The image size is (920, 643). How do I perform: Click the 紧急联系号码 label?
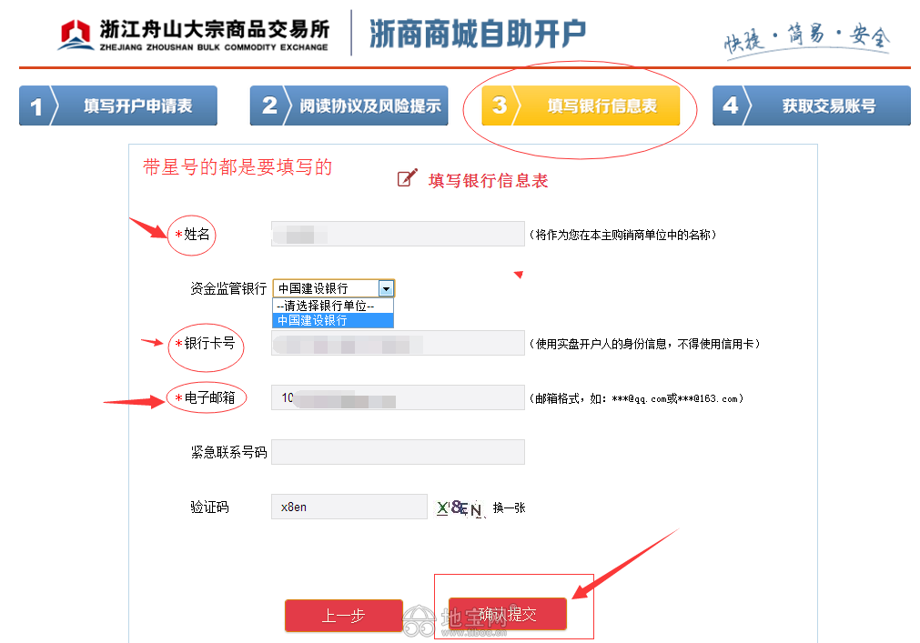pos(228,452)
